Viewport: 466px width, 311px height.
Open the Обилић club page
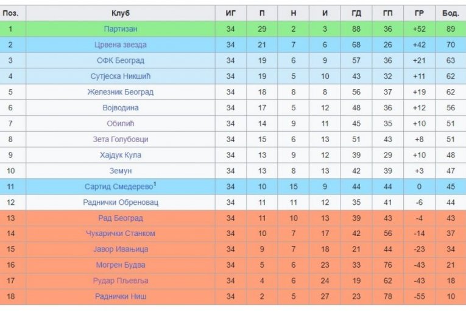coord(121,123)
